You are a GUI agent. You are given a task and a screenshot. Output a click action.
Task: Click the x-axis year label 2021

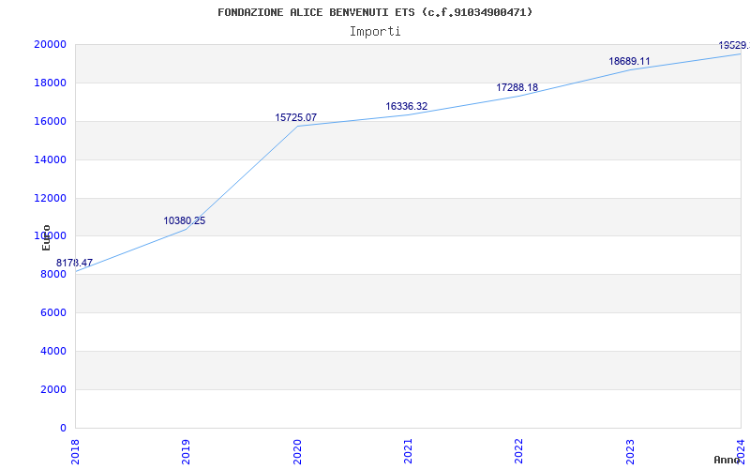coord(408,451)
